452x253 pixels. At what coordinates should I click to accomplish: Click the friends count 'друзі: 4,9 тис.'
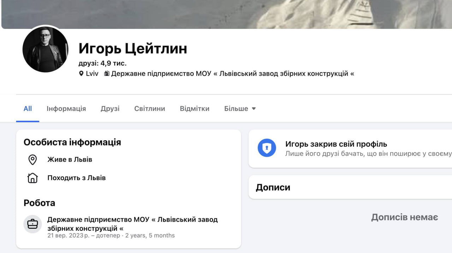click(102, 63)
